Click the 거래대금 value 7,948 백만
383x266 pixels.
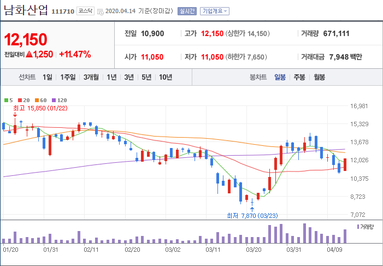point(345,57)
